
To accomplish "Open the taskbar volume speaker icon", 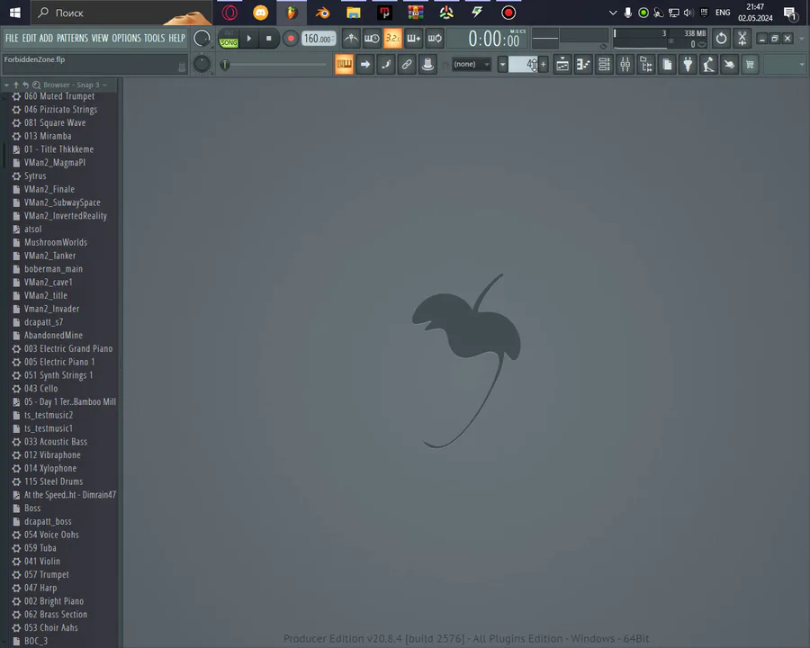I will tap(688, 13).
